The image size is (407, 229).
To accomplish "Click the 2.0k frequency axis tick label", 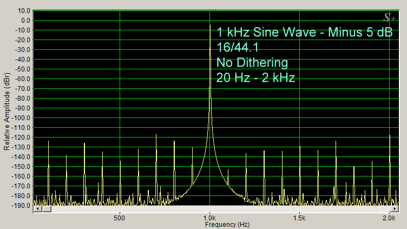I will pyautogui.click(x=388, y=218).
